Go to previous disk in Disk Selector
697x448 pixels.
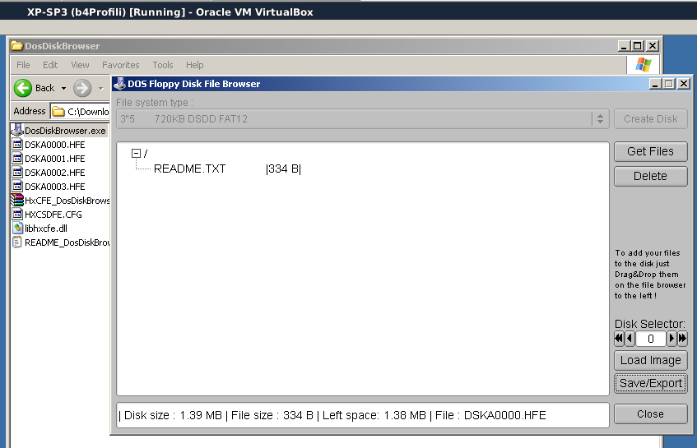coord(630,339)
